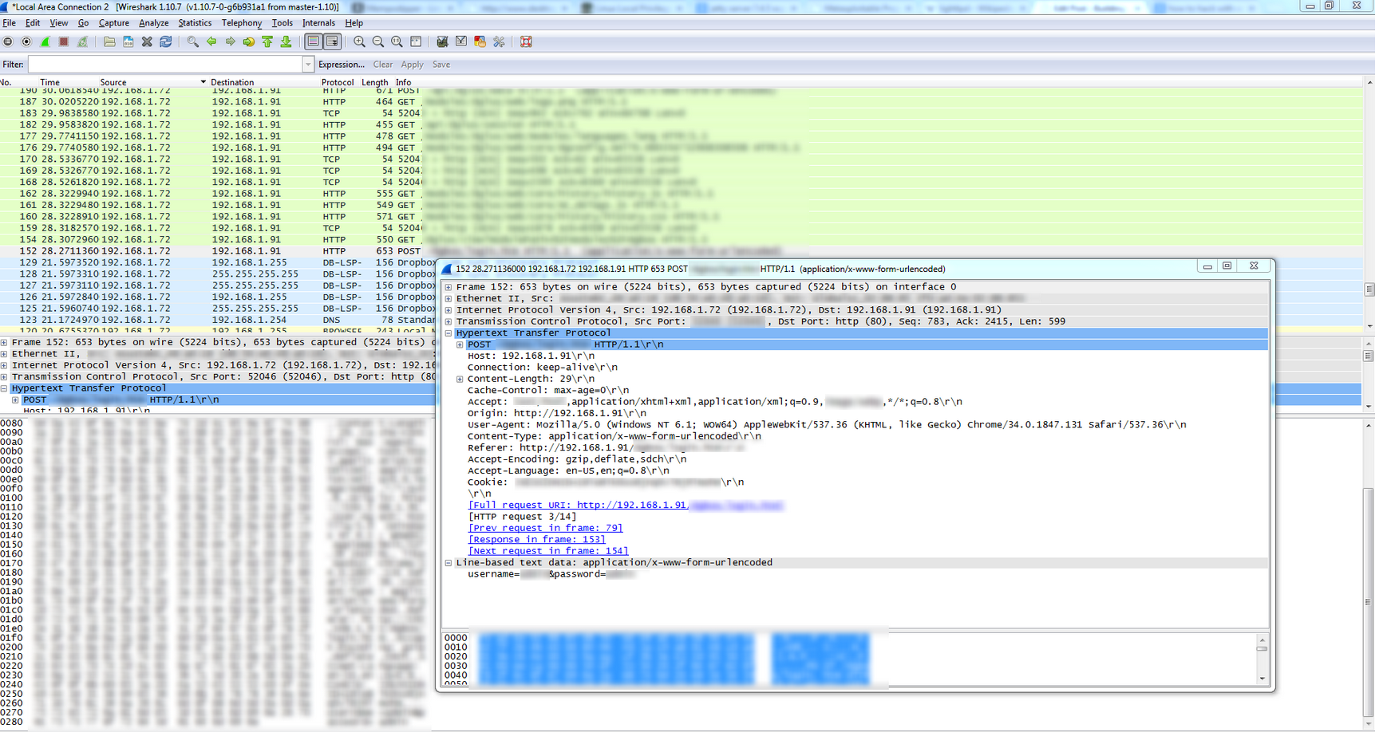
Task: Open the Capture menu
Action: pyautogui.click(x=113, y=23)
